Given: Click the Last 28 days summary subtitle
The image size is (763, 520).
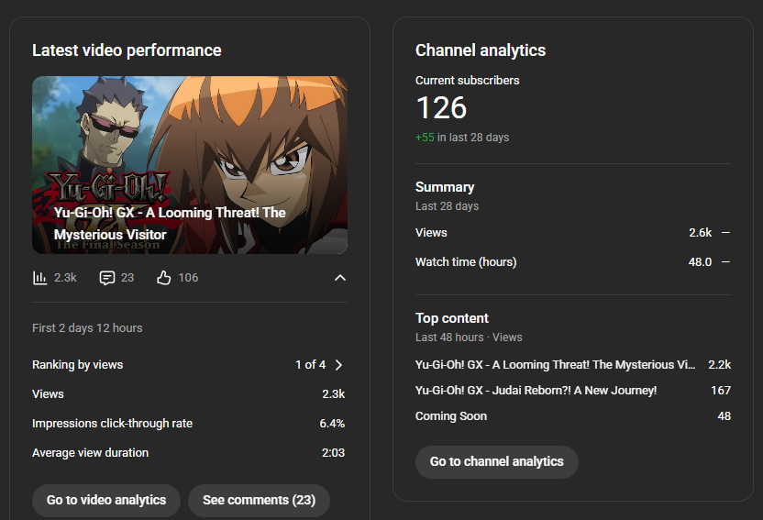Looking at the screenshot, I should coord(447,206).
